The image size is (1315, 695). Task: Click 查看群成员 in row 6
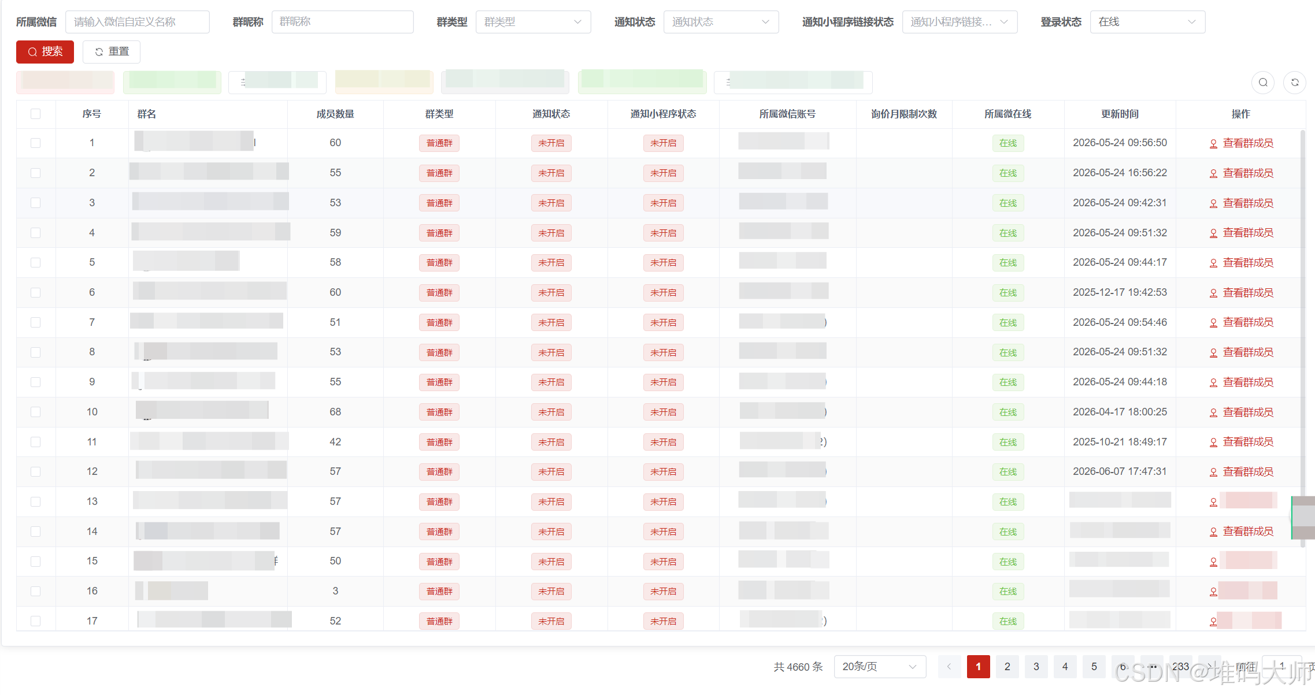[1242, 293]
